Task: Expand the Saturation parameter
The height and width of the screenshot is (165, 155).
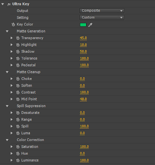Action: pos(12,147)
